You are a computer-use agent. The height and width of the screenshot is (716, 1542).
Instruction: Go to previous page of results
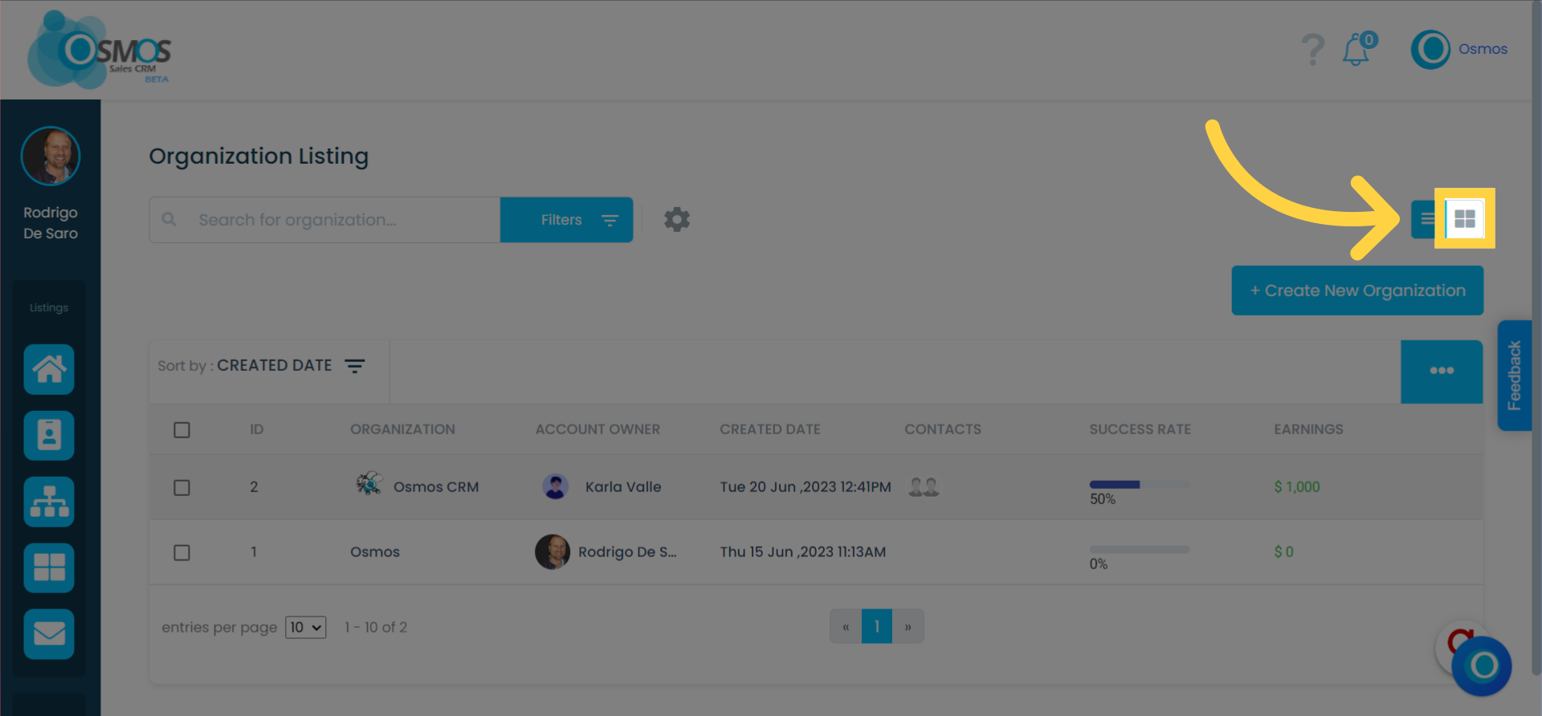tap(846, 626)
